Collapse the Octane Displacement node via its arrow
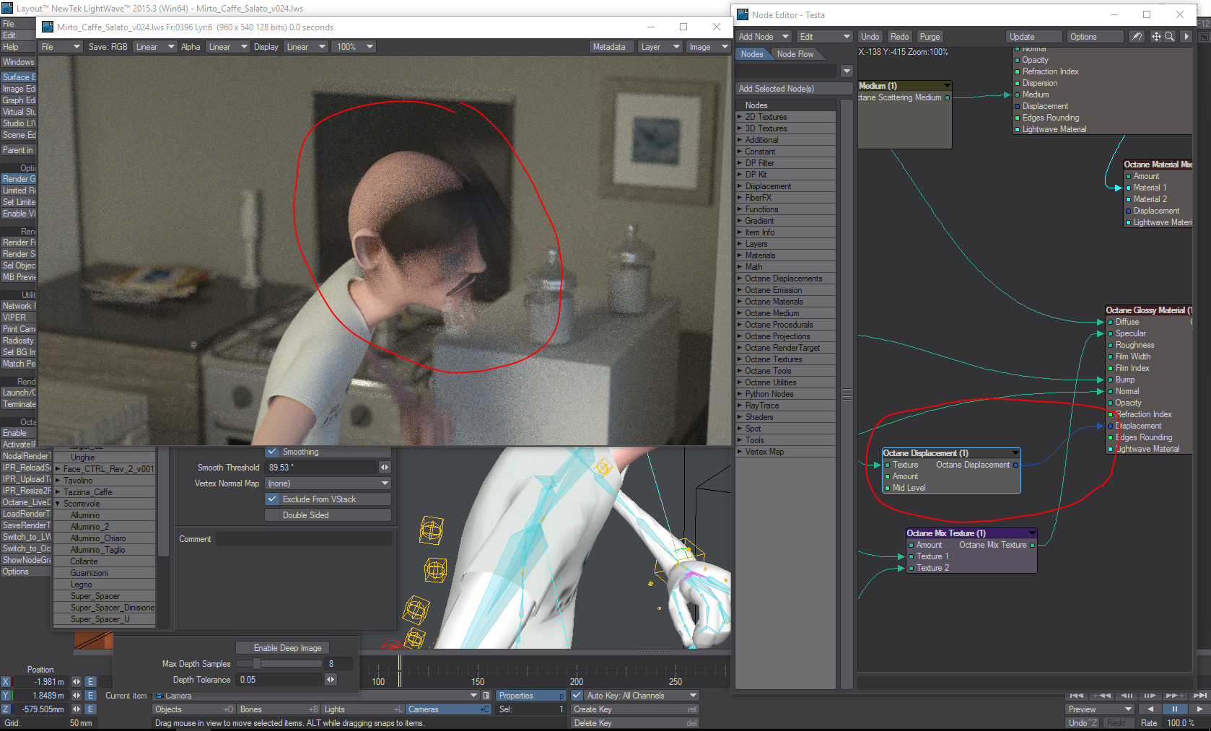Image resolution: width=1211 pixels, height=731 pixels. (x=1015, y=453)
